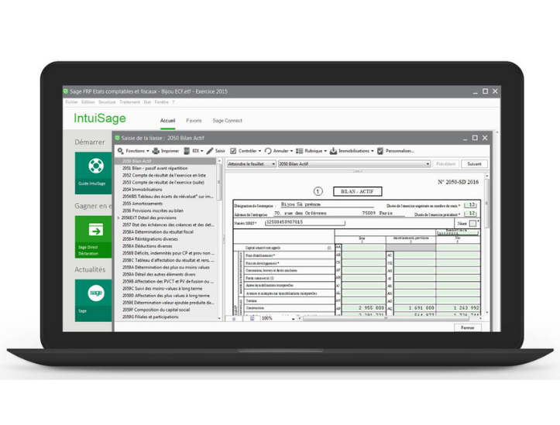Click second page view icon beside zoom
The image size is (560, 425).
pos(253,318)
